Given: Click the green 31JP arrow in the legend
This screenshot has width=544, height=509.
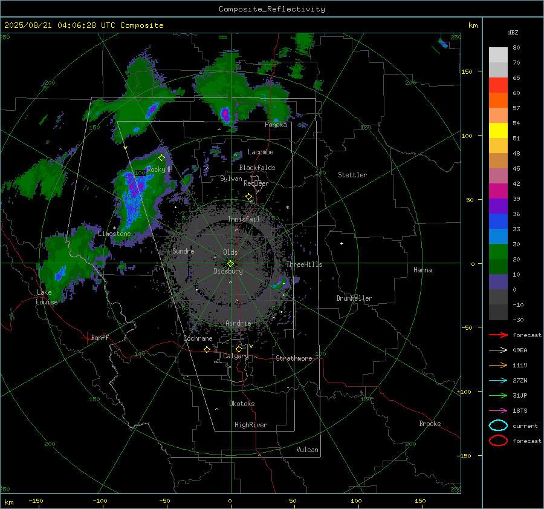Looking at the screenshot, I should point(498,395).
